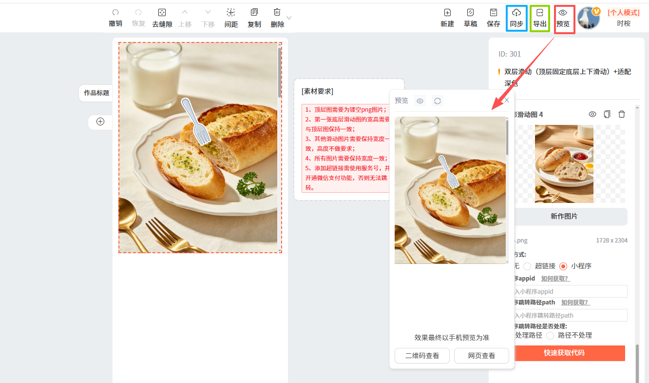Viewport: 649px width, 383px height.
Task: Toggle visibility of 滑动图 4
Action: (592, 114)
